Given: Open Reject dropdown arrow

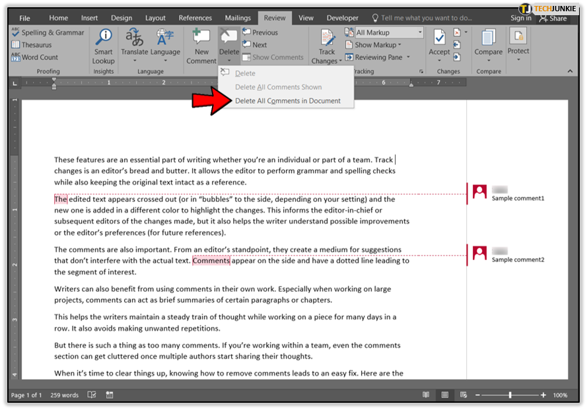Looking at the screenshot, I should pyautogui.click(x=466, y=32).
